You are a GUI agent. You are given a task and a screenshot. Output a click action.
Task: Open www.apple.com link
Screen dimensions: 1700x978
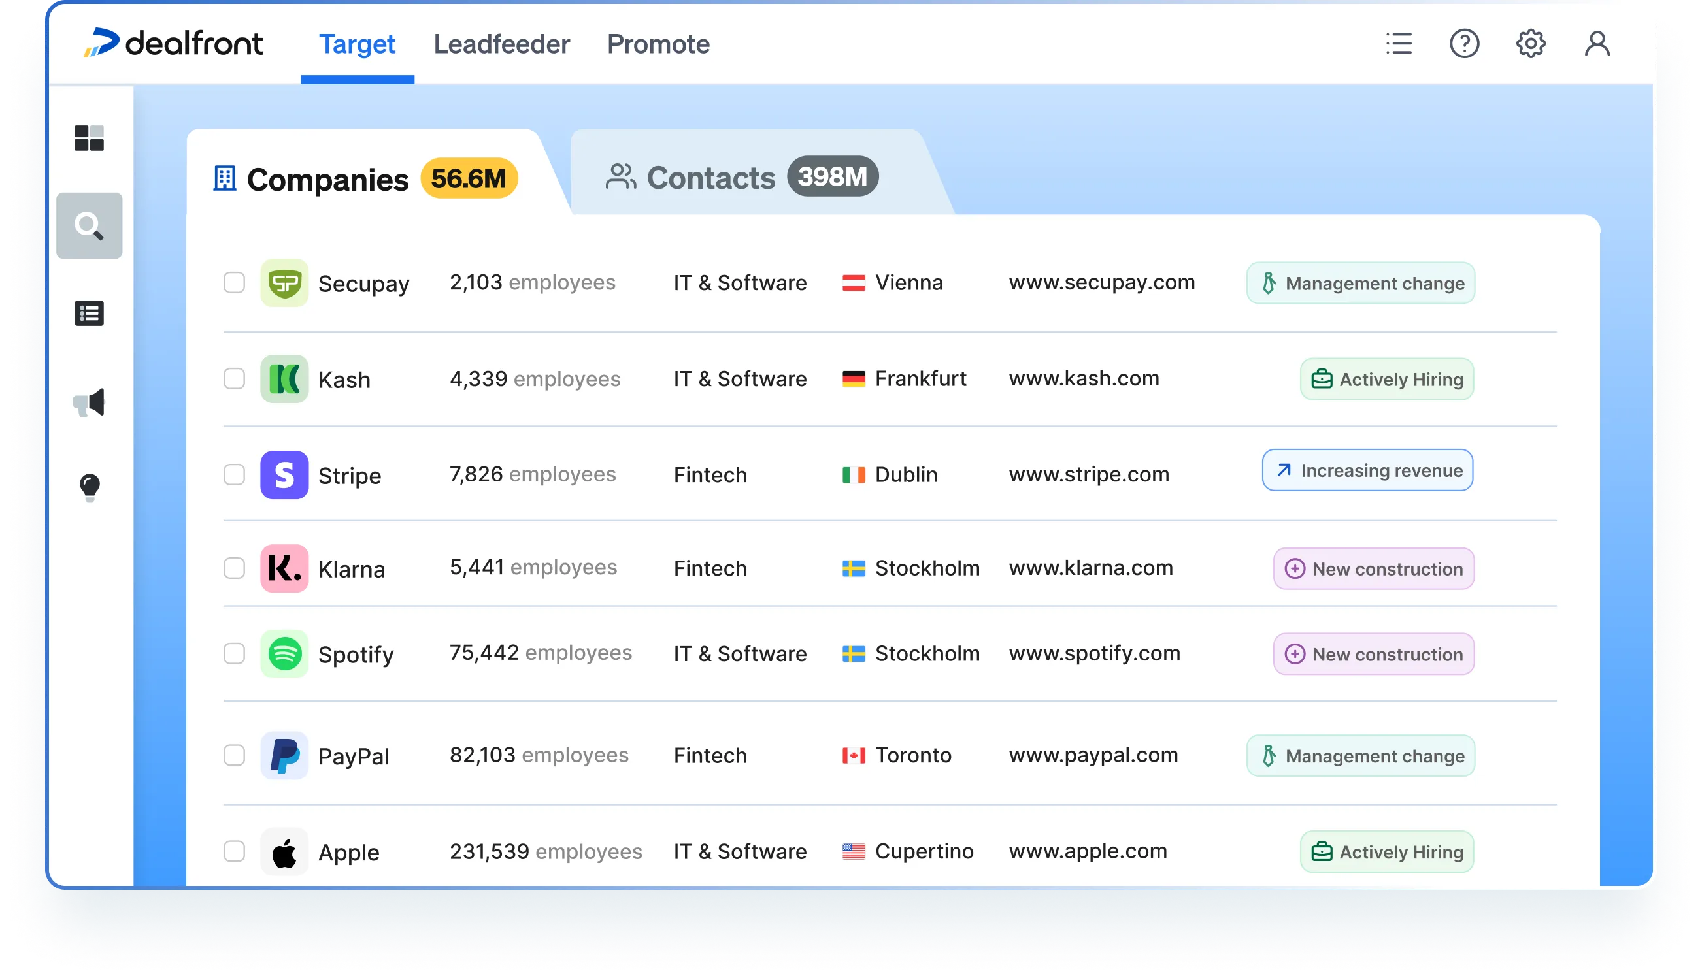1088,852
